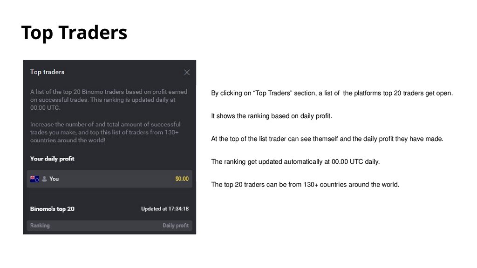Click the sentence about trader seeing themself
Image resolution: width=477 pixels, height=268 pixels.
point(327,139)
